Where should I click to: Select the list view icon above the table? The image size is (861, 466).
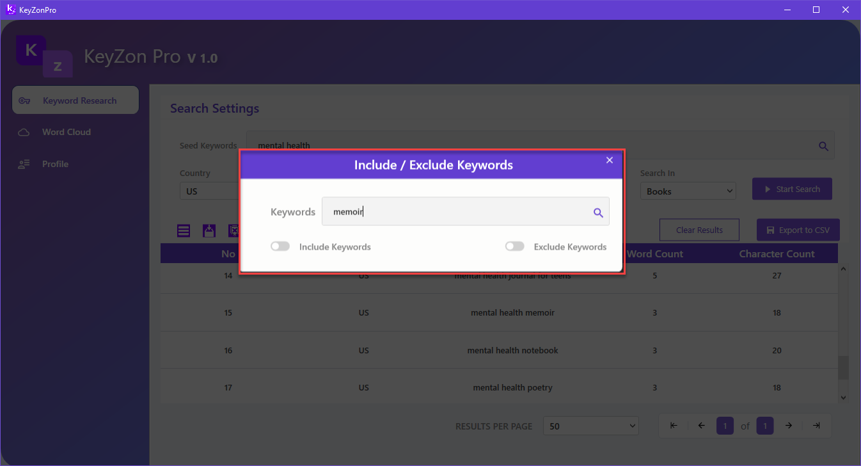(184, 230)
